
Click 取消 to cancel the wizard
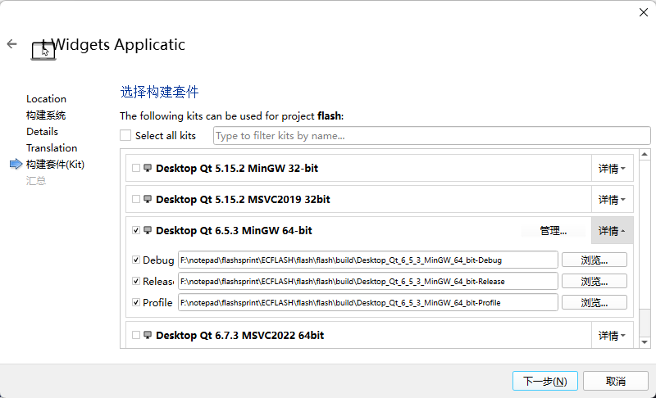coord(616,381)
